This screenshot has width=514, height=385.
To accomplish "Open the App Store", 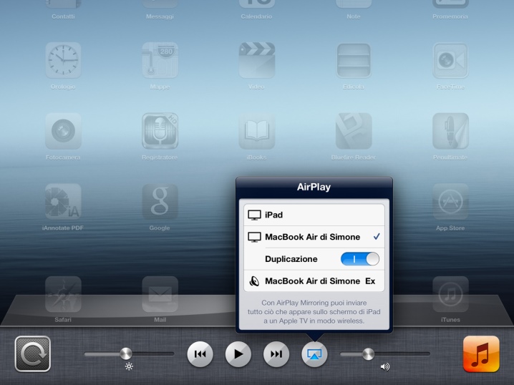I will tap(450, 202).
